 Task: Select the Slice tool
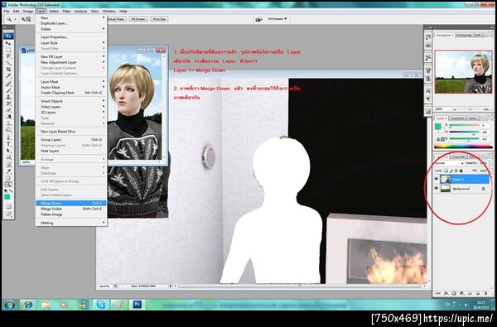click(x=8, y=75)
